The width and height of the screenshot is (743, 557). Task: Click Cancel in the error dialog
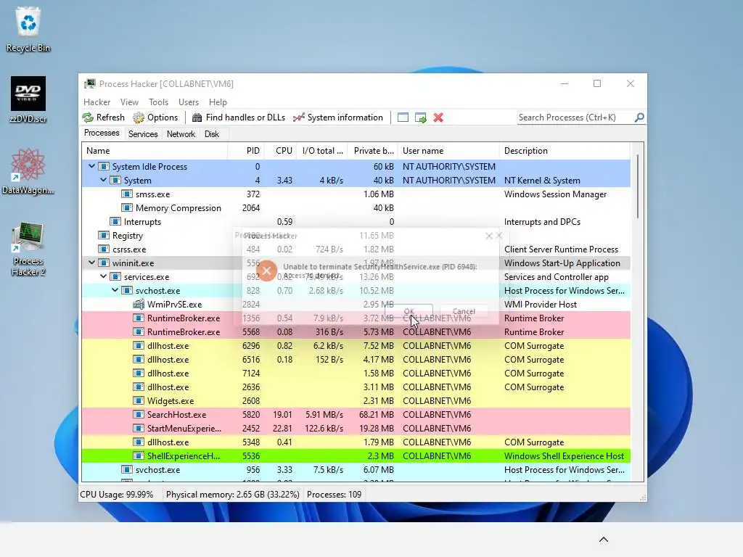tap(464, 311)
